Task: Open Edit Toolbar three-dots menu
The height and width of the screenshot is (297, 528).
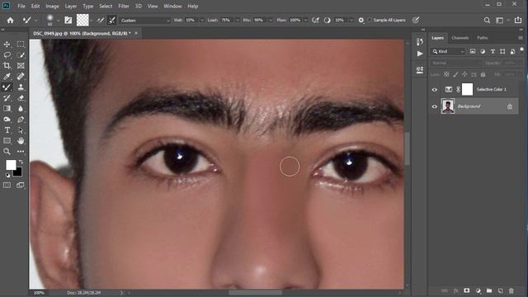Action: 21,152
